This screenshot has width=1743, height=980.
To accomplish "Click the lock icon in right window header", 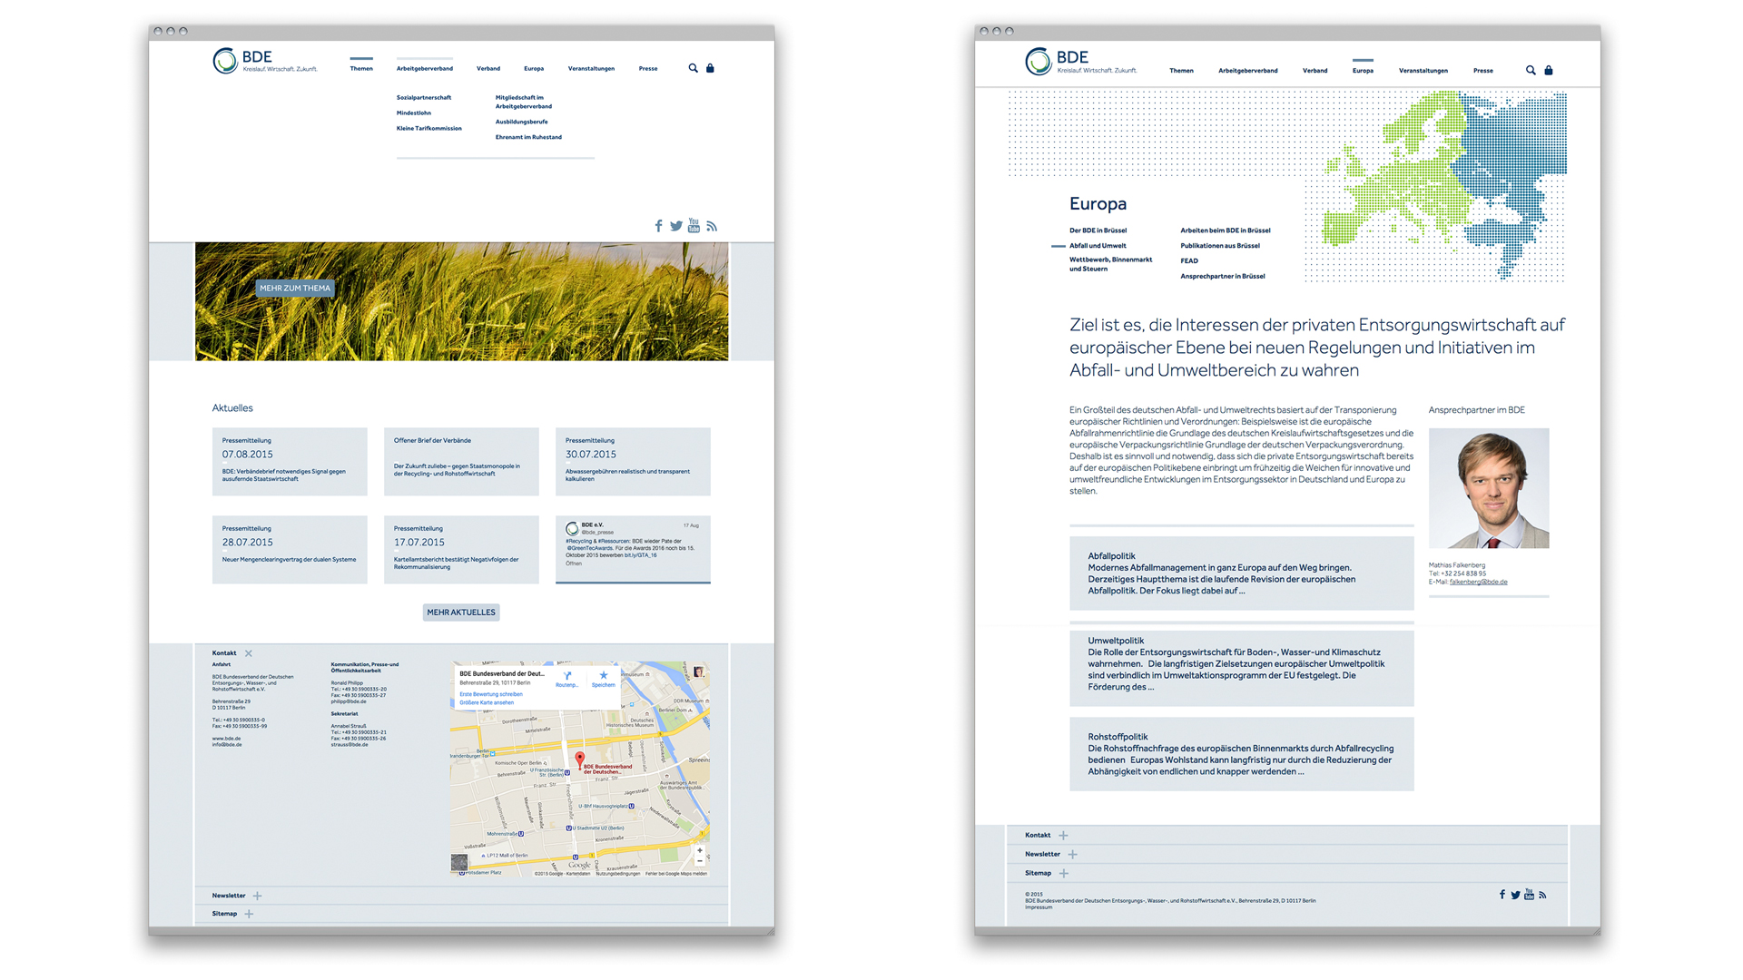I will [x=1549, y=70].
